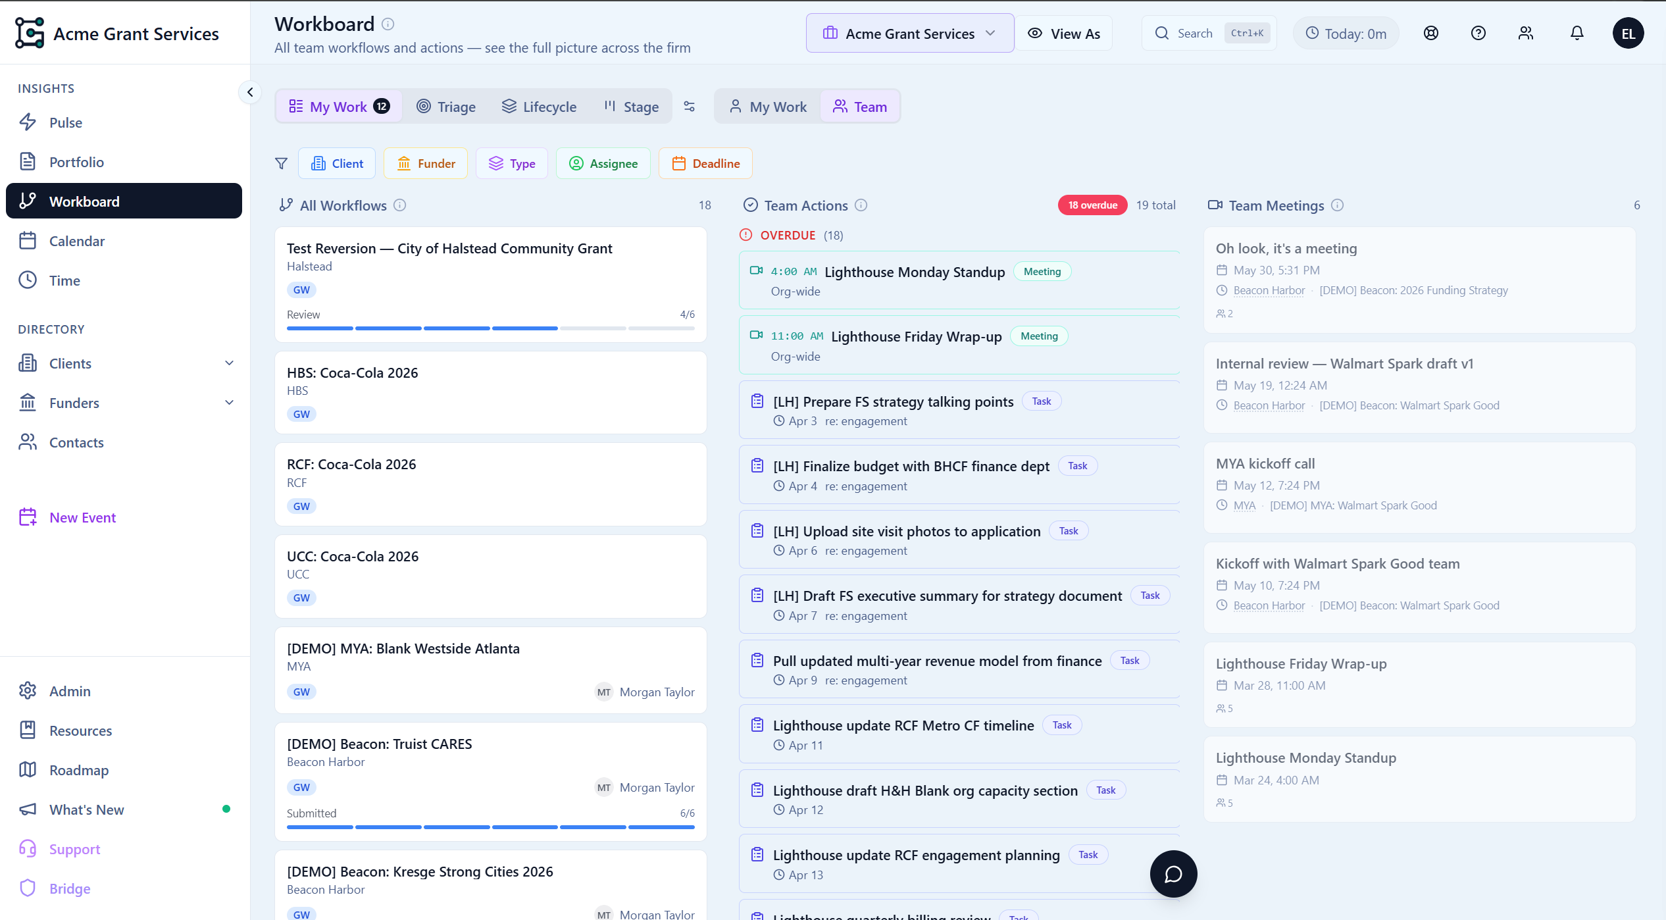This screenshot has width=1666, height=920.
Task: Show All Workflows info tooltip
Action: pos(400,205)
